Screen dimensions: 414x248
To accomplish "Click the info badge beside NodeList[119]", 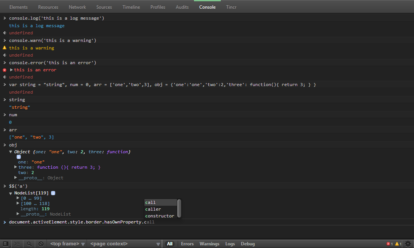I will (53, 193).
